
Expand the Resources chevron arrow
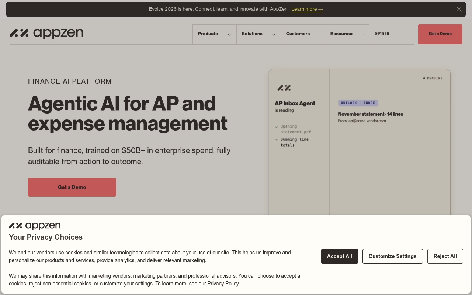pos(362,34)
